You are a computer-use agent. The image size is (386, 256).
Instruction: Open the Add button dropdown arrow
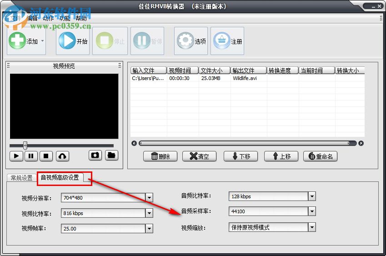click(x=43, y=41)
